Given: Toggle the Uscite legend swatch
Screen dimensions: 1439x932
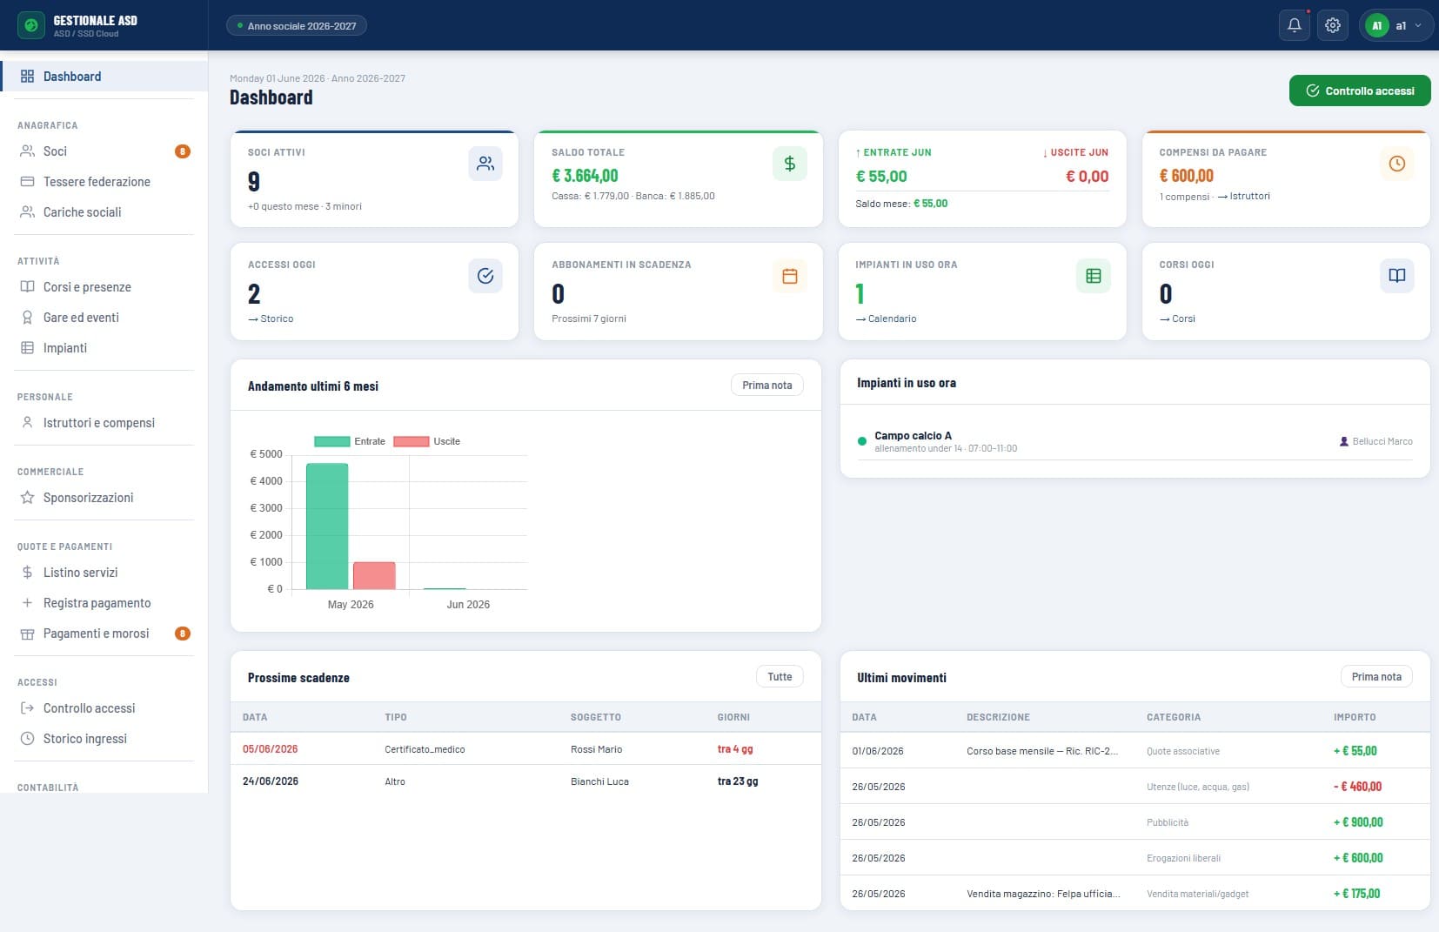Looking at the screenshot, I should (412, 441).
